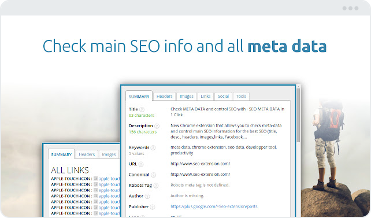Select SUMMARY tab in the back panel
Screen dimensions: 371x218
point(61,154)
